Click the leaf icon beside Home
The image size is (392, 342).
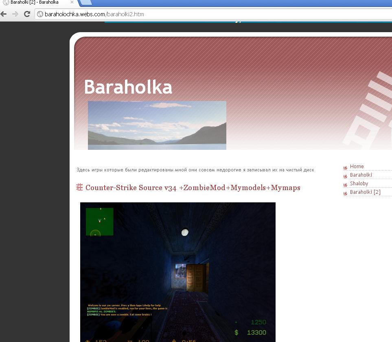[x=346, y=168]
